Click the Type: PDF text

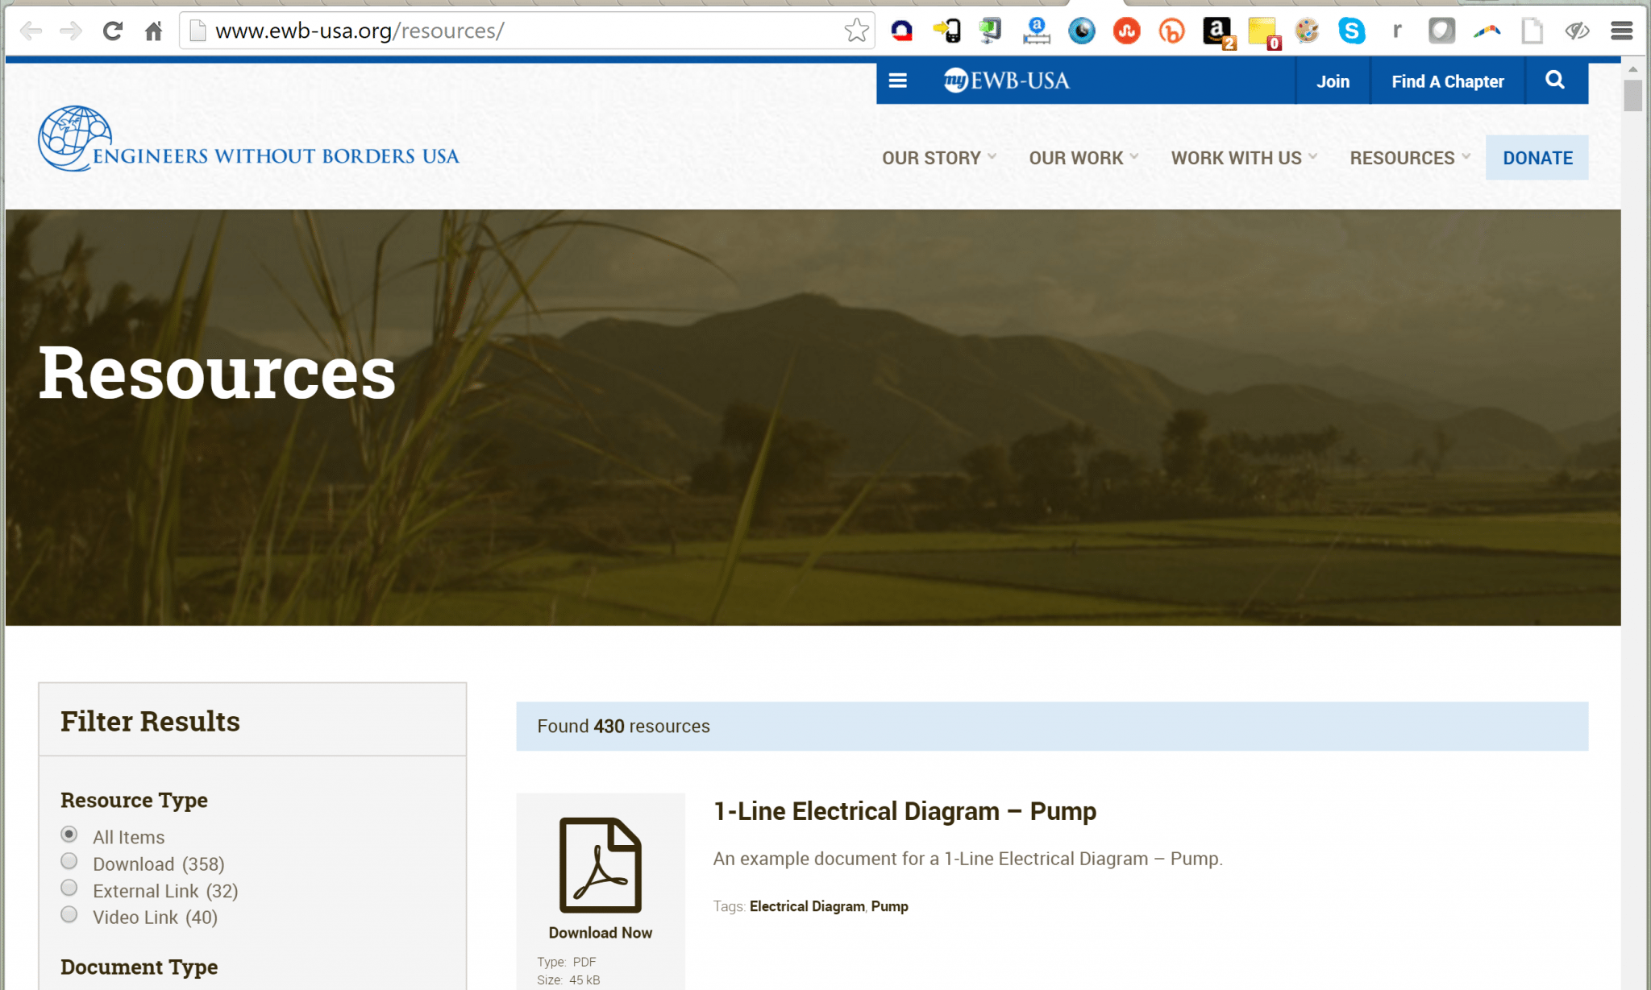click(x=567, y=962)
